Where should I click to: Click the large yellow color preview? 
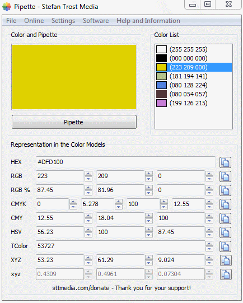click(x=74, y=77)
